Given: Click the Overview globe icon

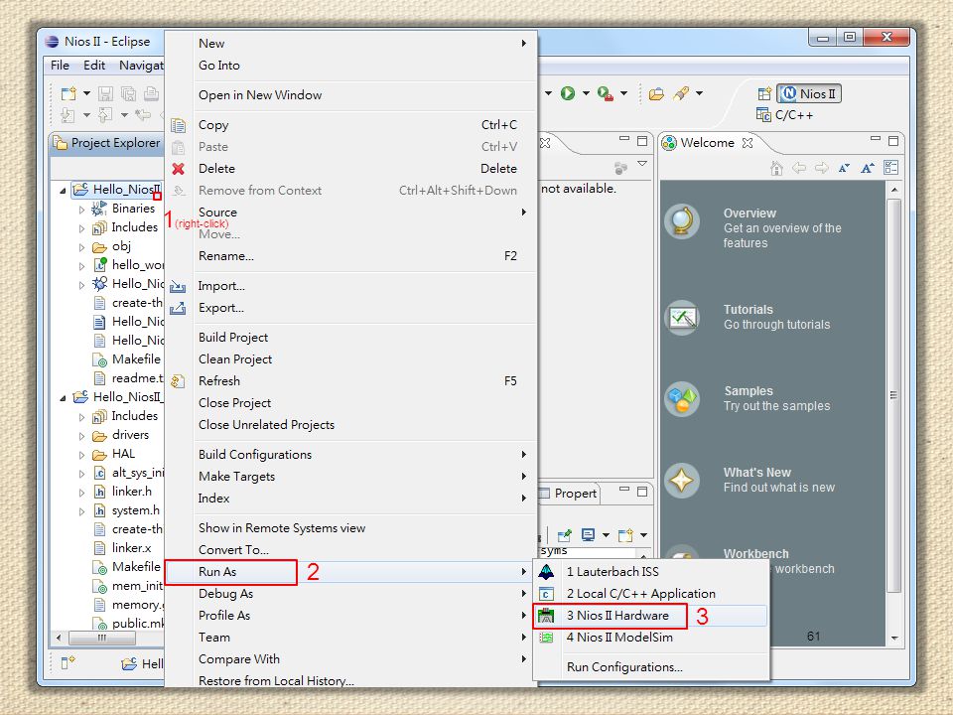Looking at the screenshot, I should (682, 221).
